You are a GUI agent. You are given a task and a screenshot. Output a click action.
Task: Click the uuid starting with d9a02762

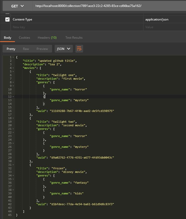point(82,158)
